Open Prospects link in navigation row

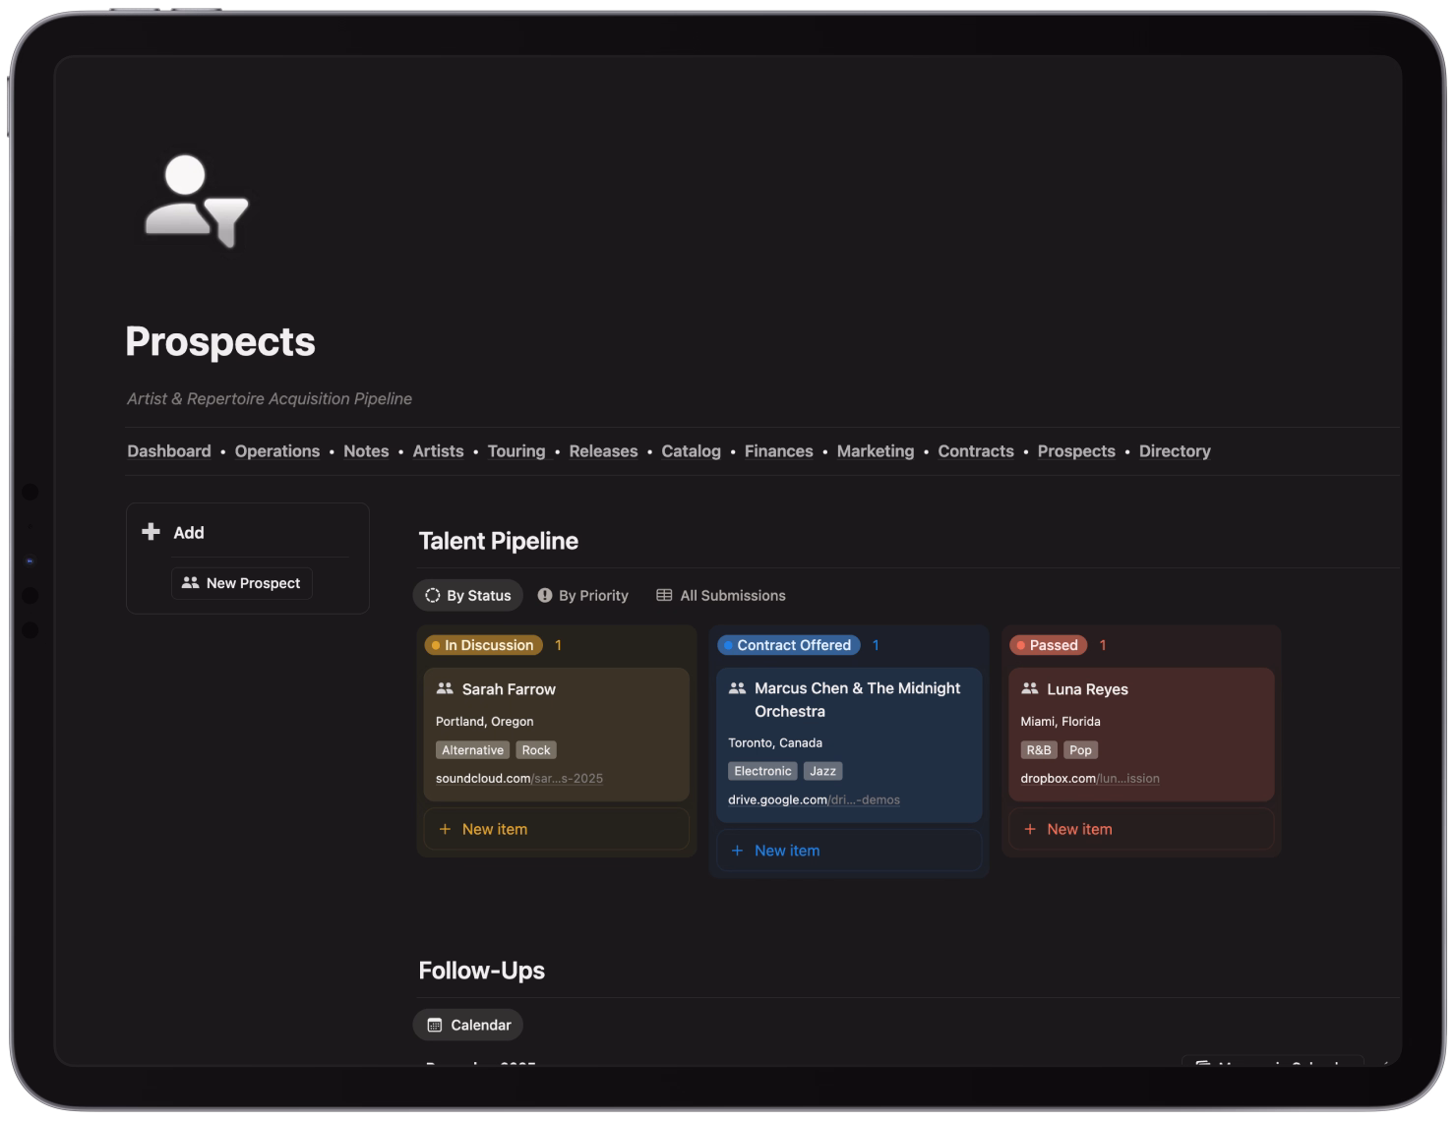(x=1076, y=451)
